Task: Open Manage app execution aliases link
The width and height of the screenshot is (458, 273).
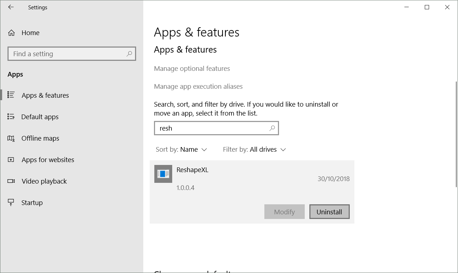Action: coord(198,86)
